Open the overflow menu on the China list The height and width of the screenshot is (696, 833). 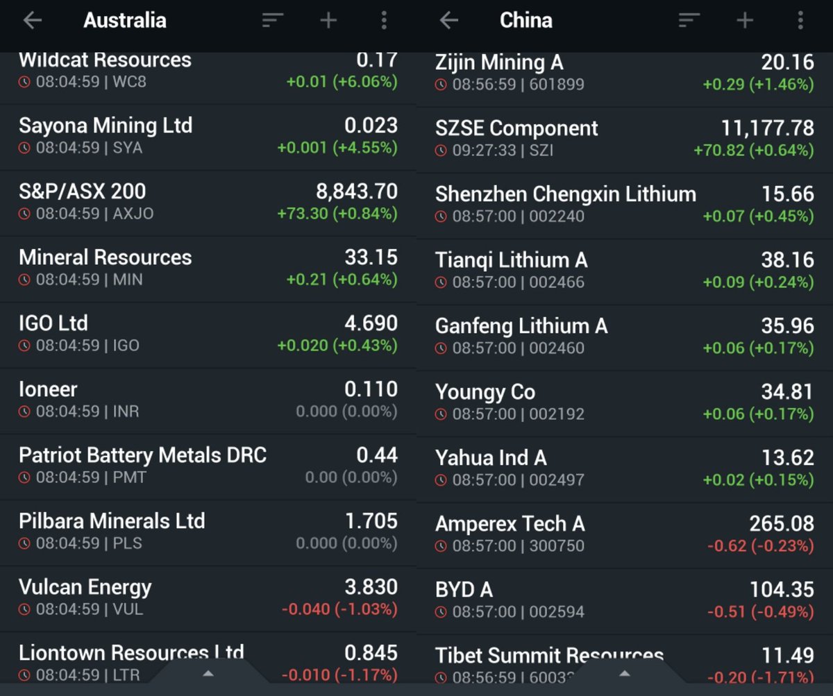800,20
